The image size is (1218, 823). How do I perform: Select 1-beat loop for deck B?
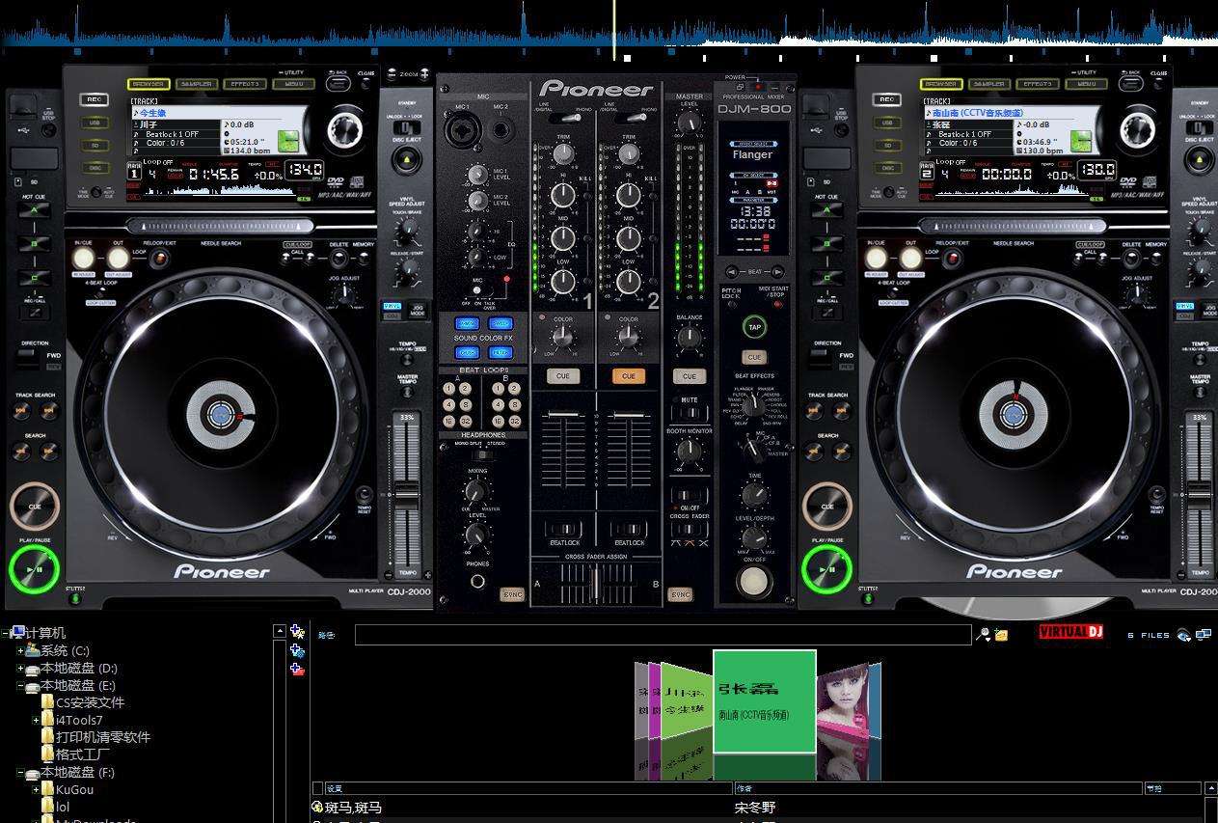pyautogui.click(x=498, y=389)
